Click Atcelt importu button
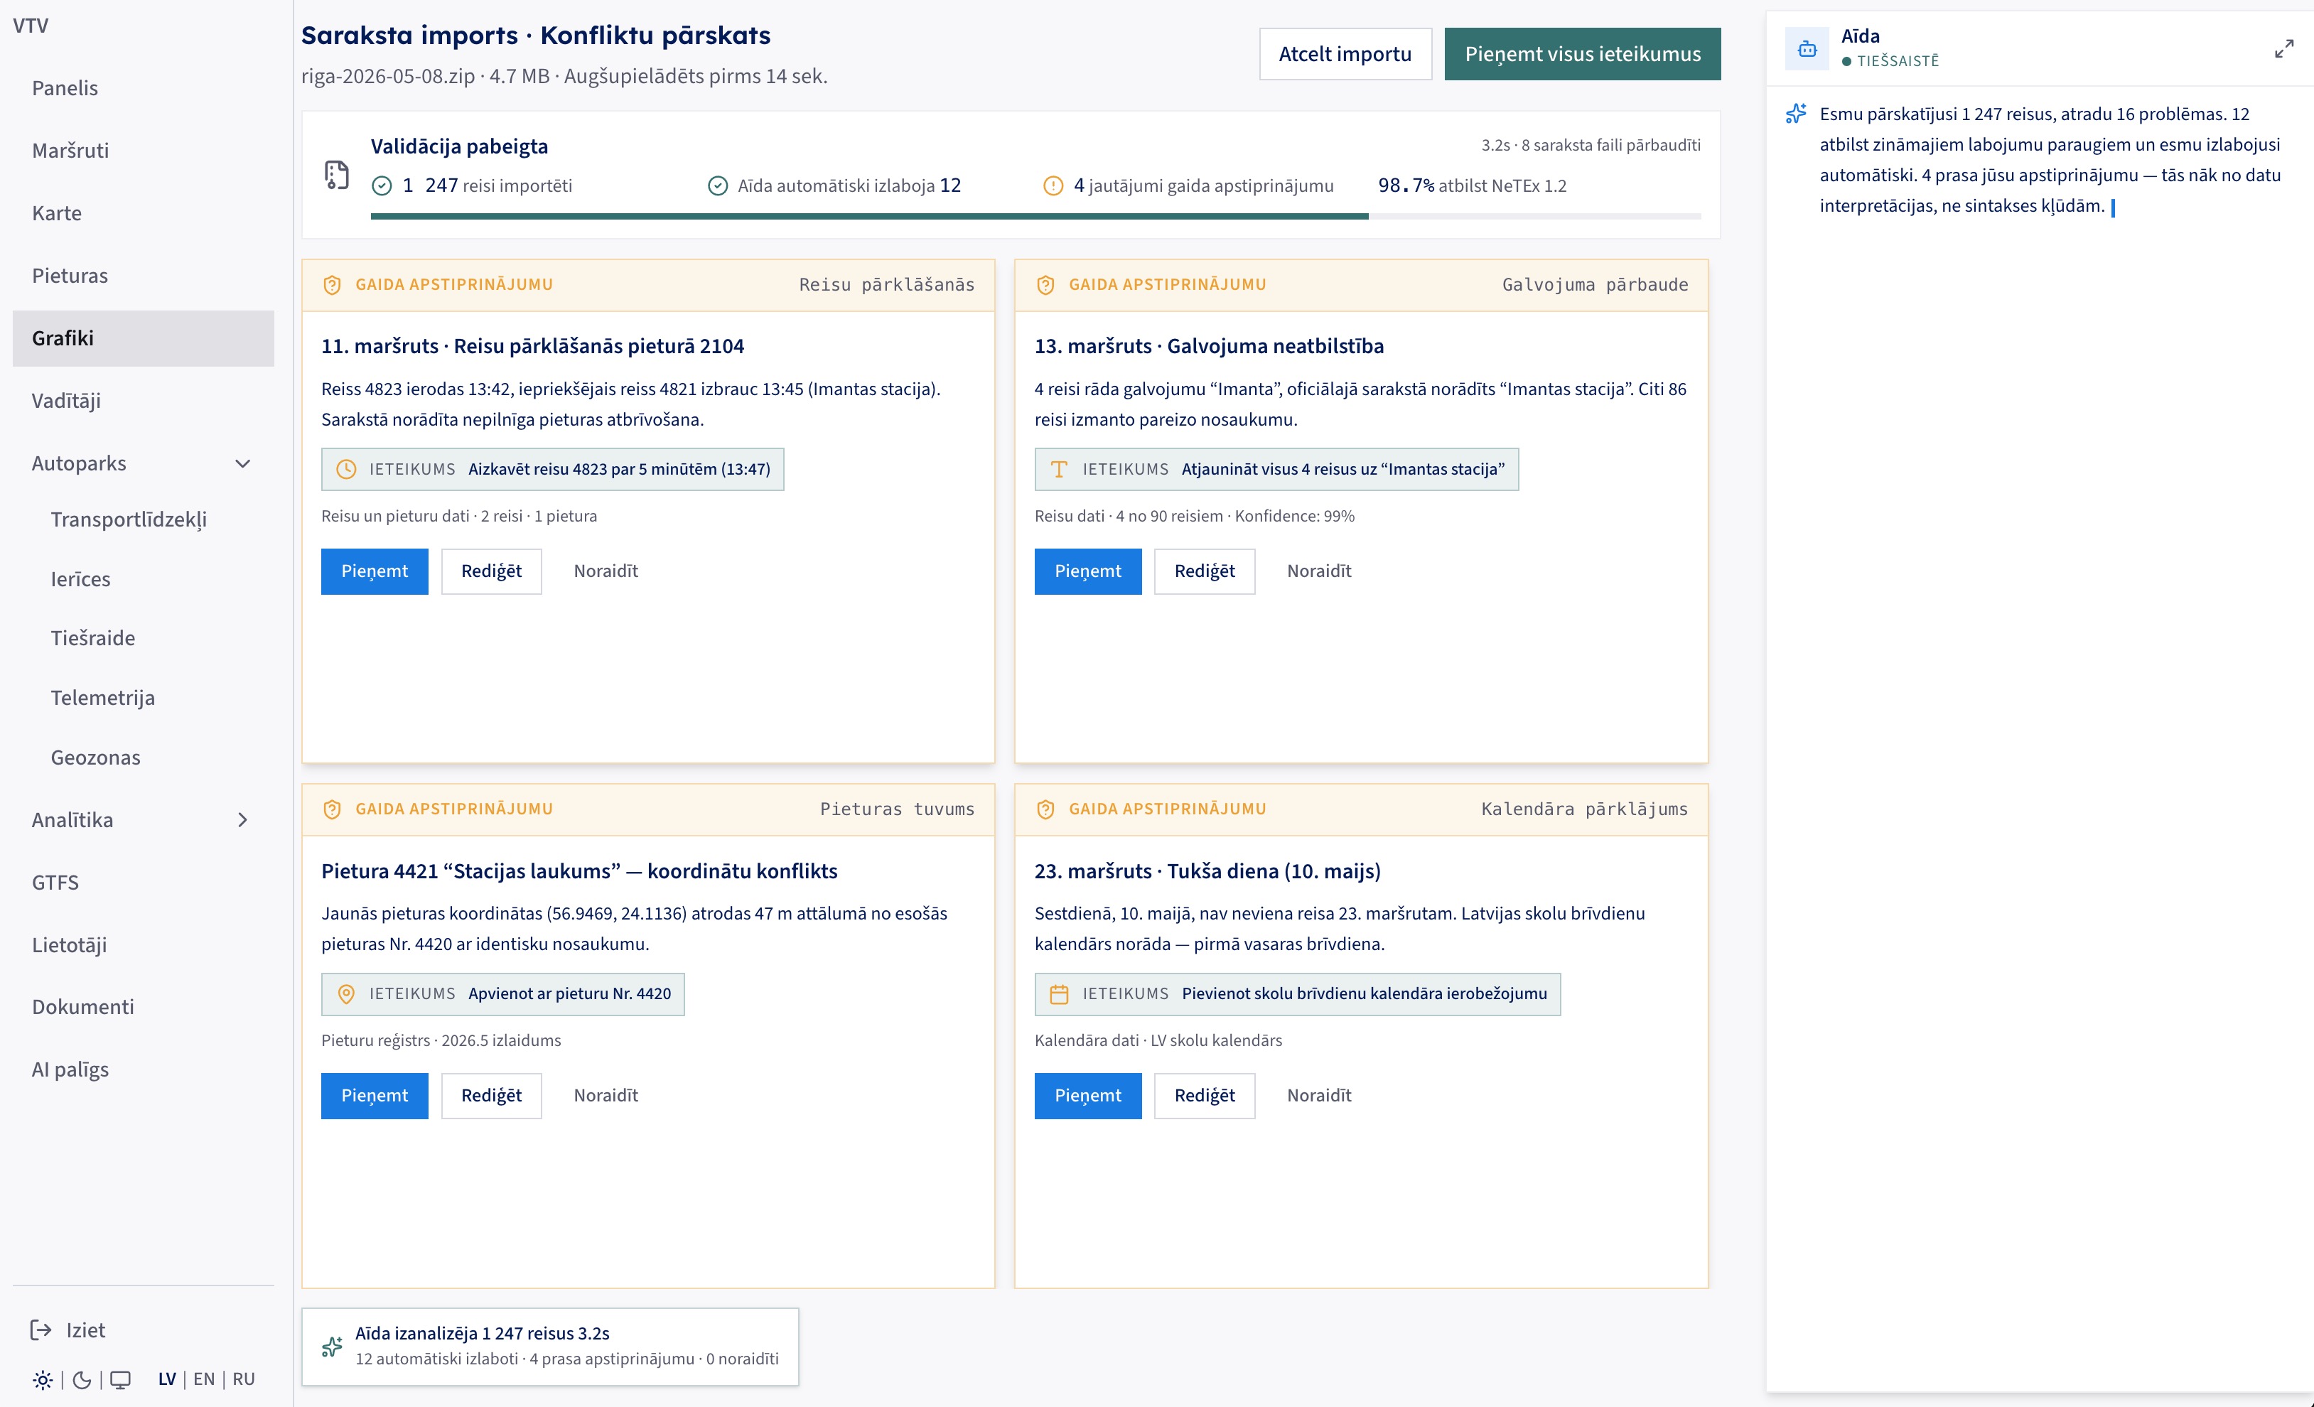This screenshot has width=2314, height=1407. coord(1345,53)
